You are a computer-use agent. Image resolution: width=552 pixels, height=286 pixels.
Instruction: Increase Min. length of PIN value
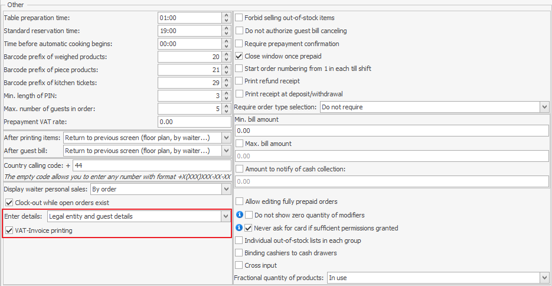tap(226, 93)
